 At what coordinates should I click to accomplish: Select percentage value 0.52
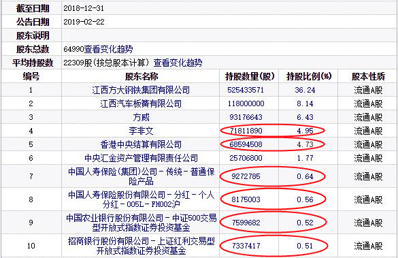305,223
